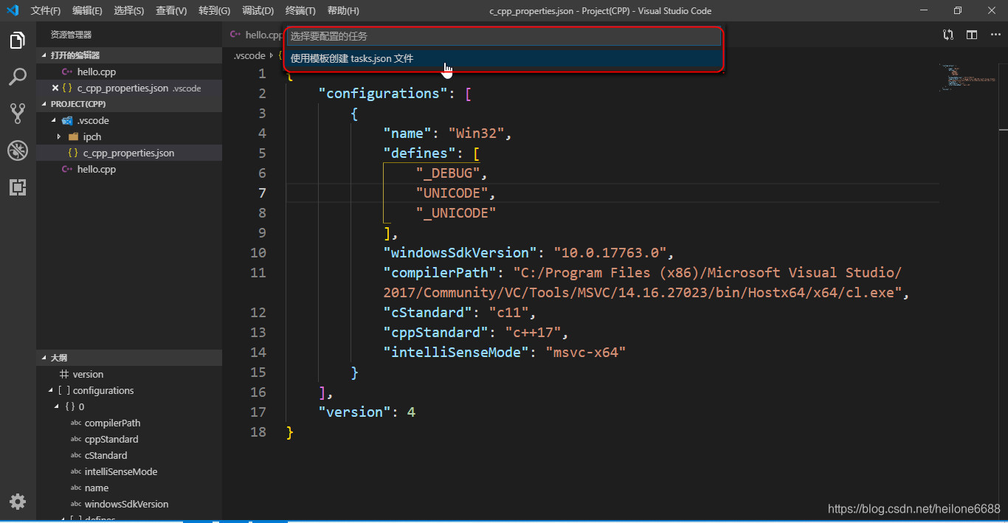Open the 编辑(E) menu
The width and height of the screenshot is (1008, 523).
[x=87, y=10]
